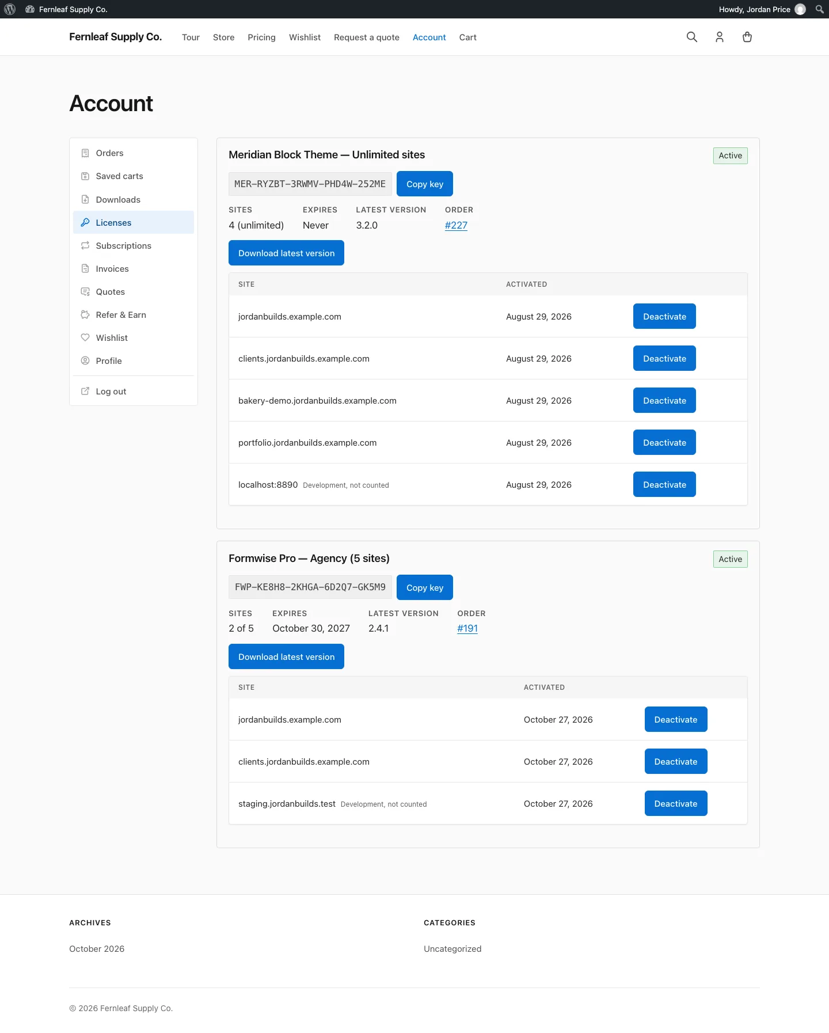
Task: Select the MER-RYZBT license key field
Action: 310,184
